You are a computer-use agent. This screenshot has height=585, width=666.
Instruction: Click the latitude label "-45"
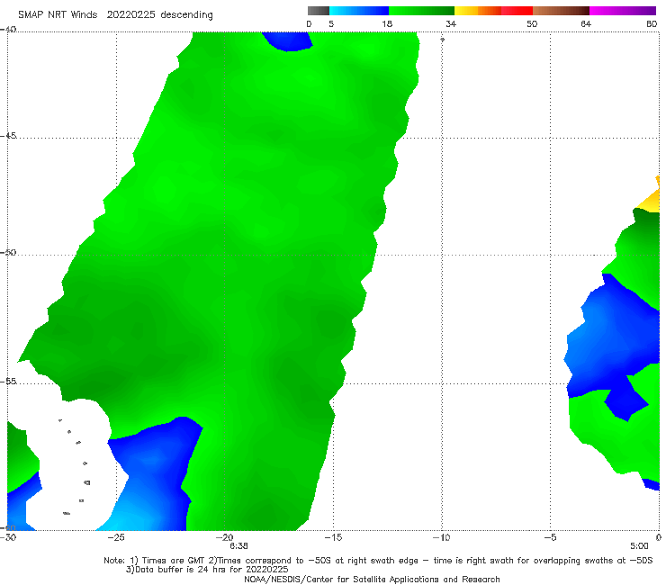pyautogui.click(x=8, y=136)
